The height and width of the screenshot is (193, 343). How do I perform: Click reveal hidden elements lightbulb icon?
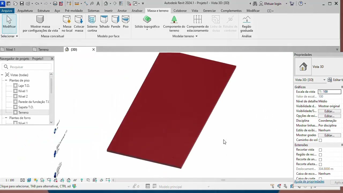tap(82, 180)
